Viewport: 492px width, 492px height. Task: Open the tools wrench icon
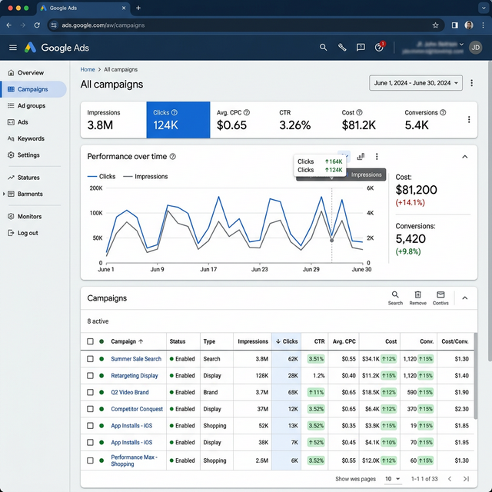tap(342, 48)
